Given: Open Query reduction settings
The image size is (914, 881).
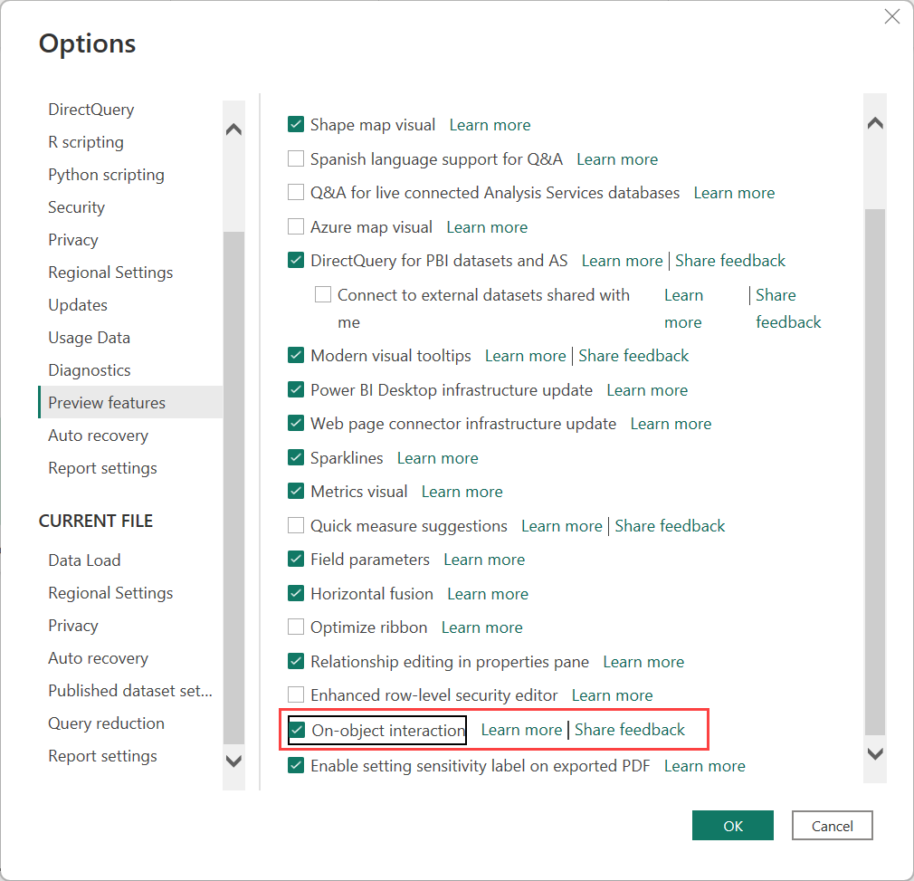Looking at the screenshot, I should [106, 723].
